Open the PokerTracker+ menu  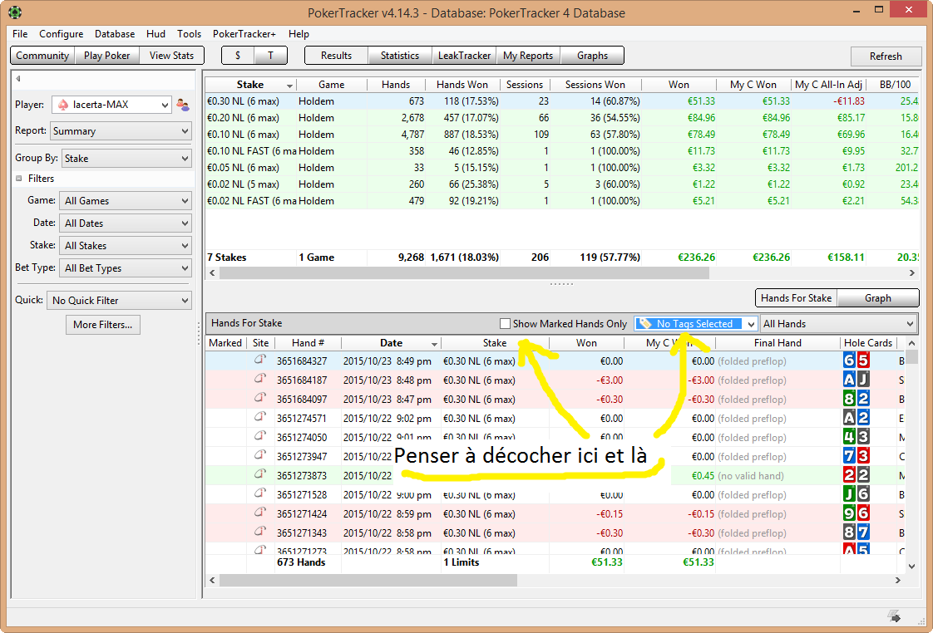[x=244, y=34]
